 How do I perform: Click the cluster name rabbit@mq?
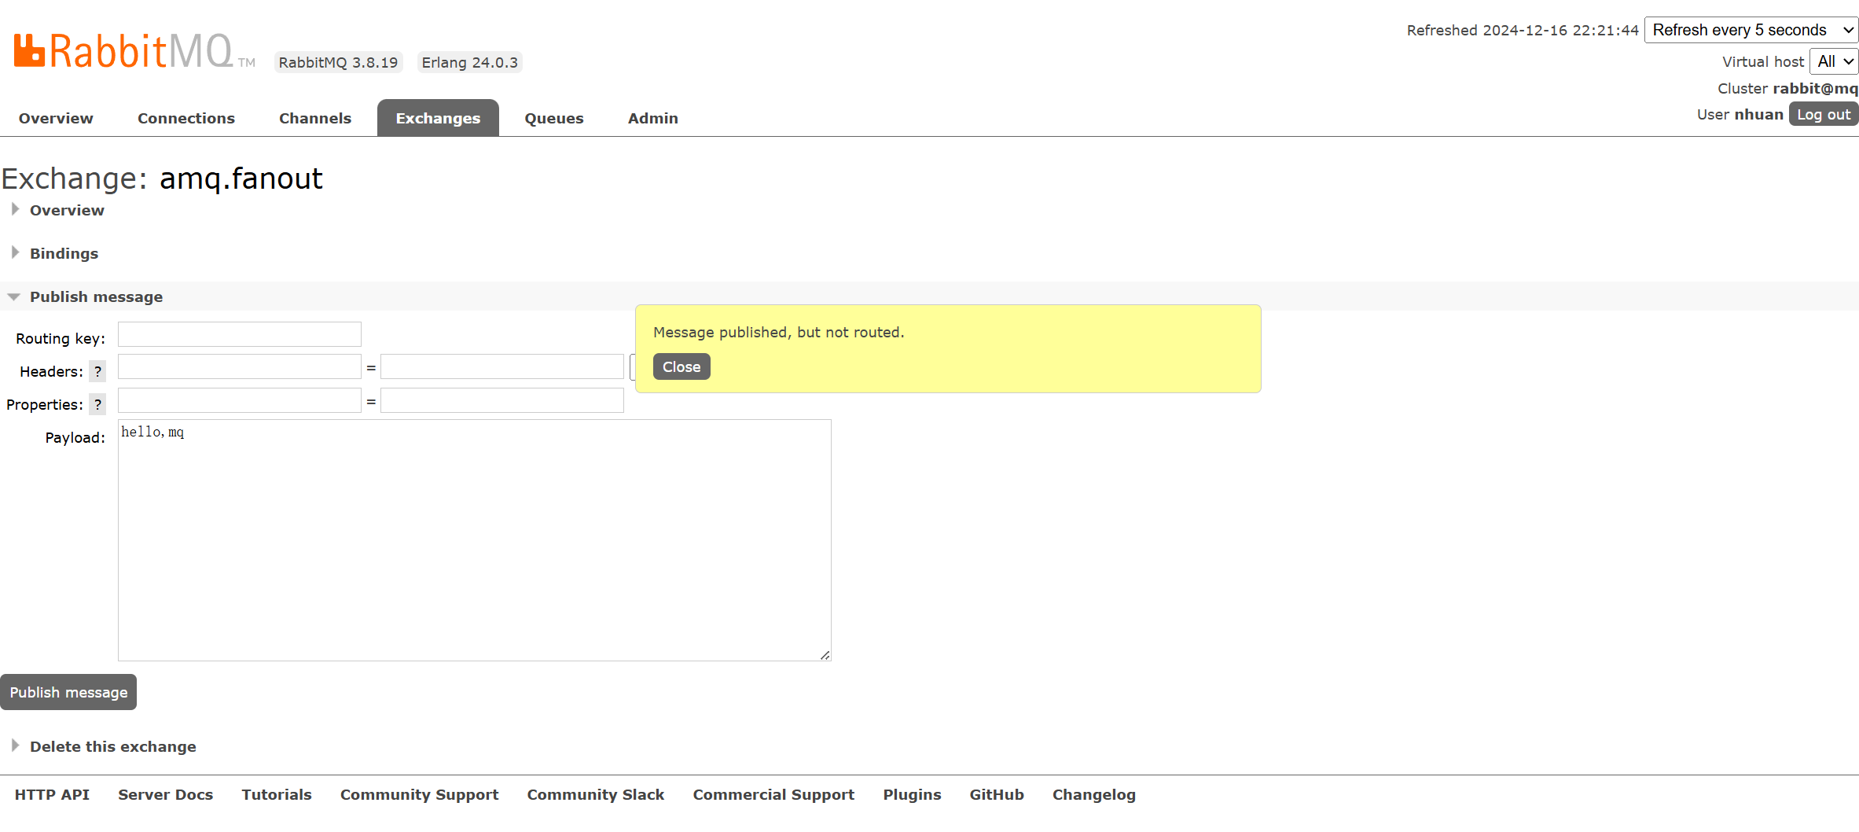[1816, 88]
